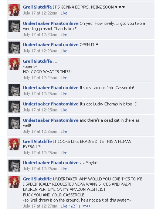163x209 pixels.
Task: Click Grell's avatar on the 'LOOKS LIKE BRAINS' comment
Action: point(14,144)
